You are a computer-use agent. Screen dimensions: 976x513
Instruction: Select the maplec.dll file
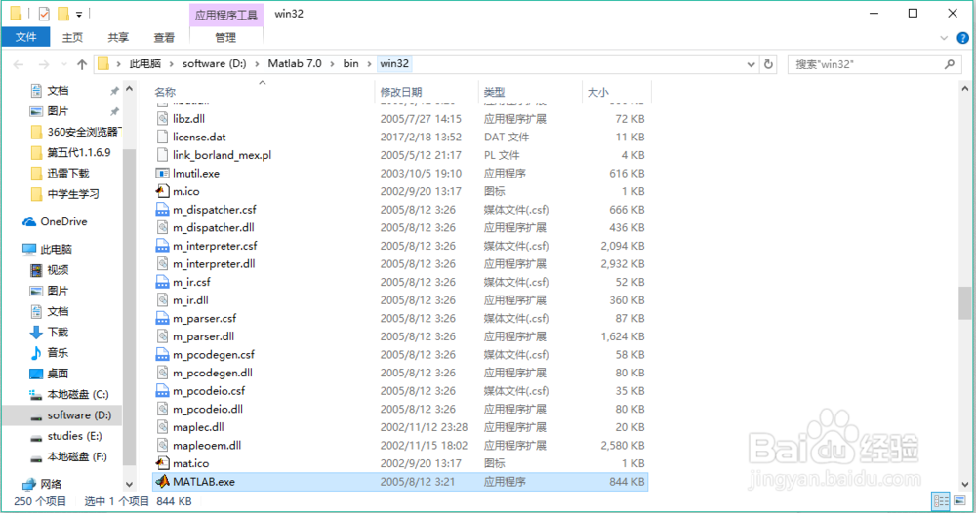400,427
